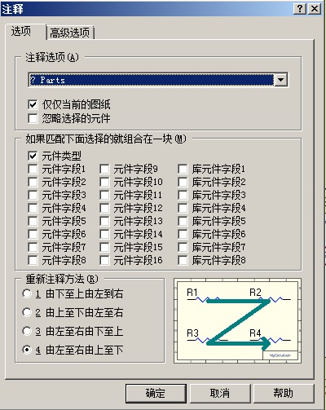326x410 pixels.
Task: Click the question mark help icon in title bar
Action: (x=300, y=9)
